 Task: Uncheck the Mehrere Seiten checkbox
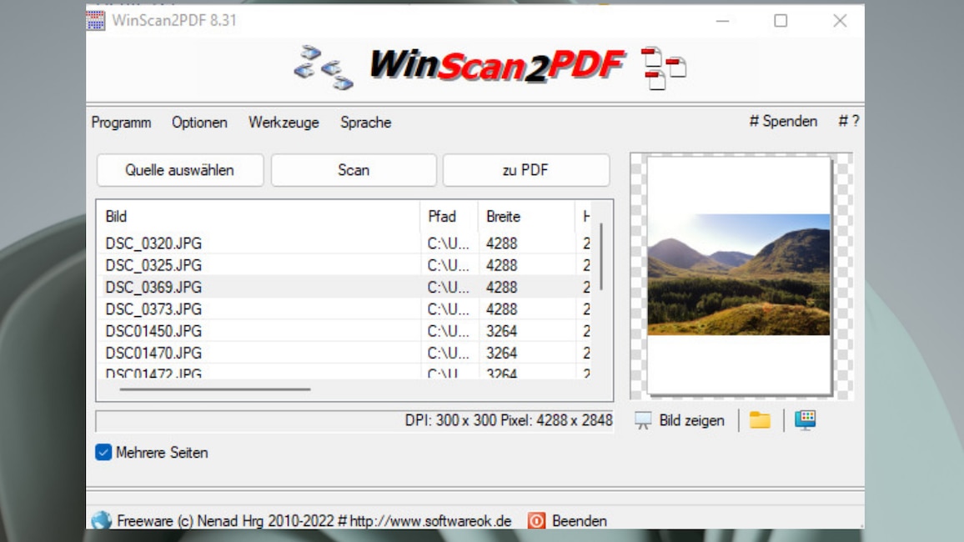tap(103, 453)
